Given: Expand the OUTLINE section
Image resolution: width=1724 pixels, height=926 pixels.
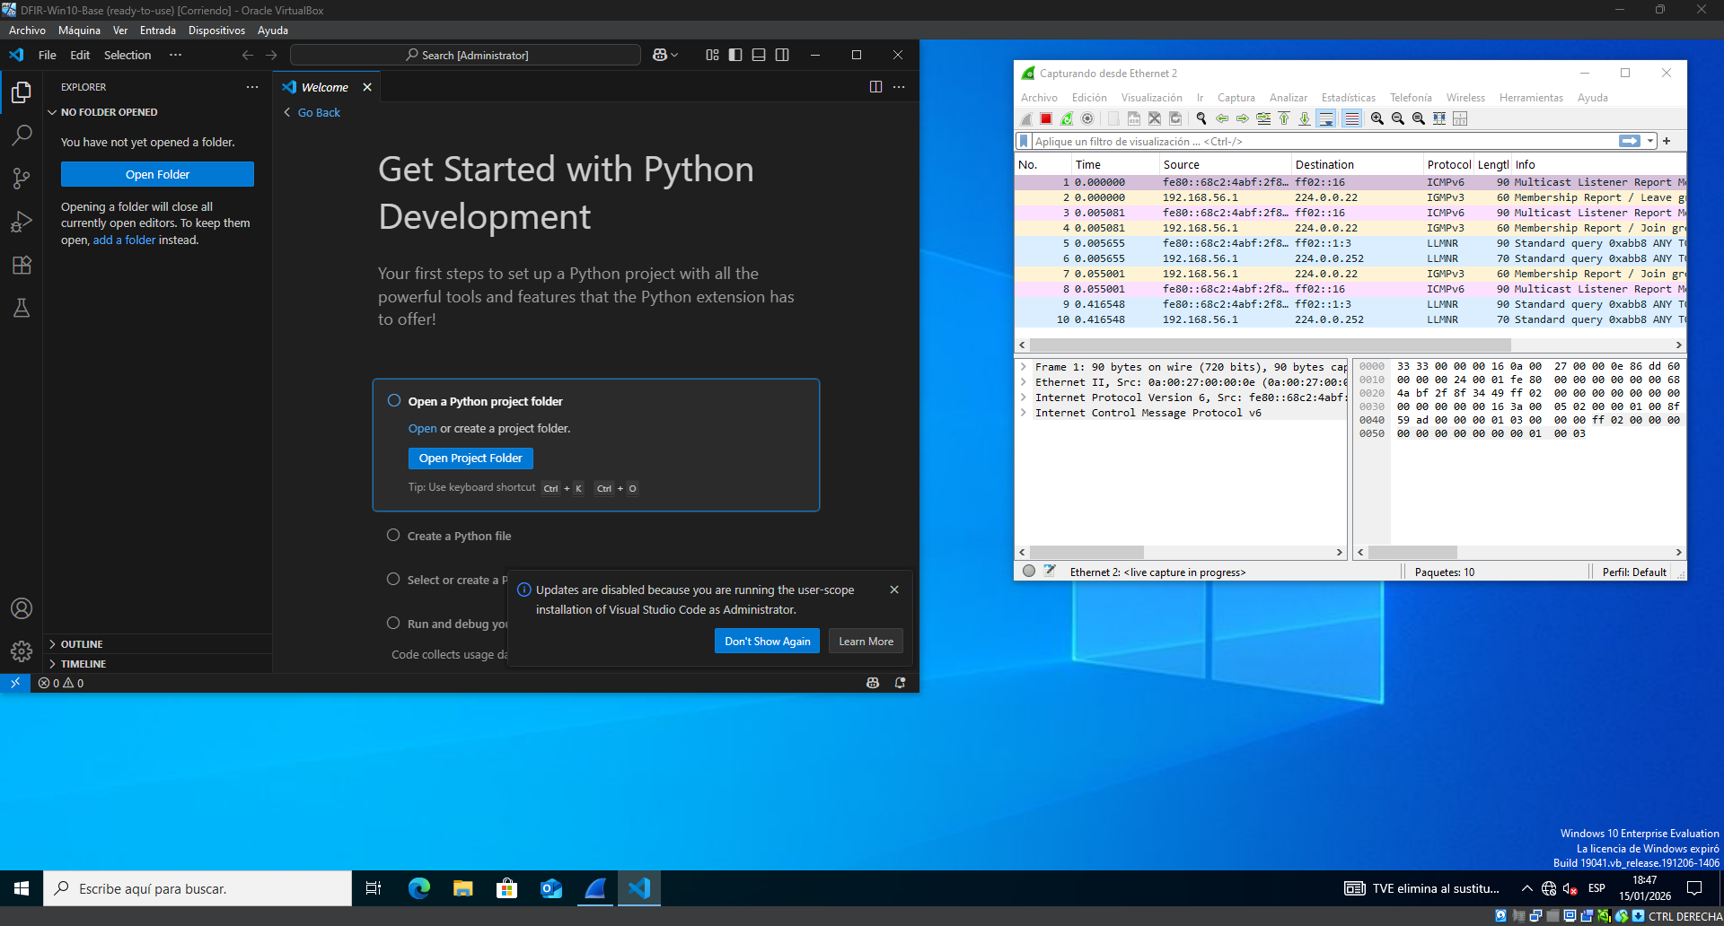Looking at the screenshot, I should pyautogui.click(x=82, y=644).
